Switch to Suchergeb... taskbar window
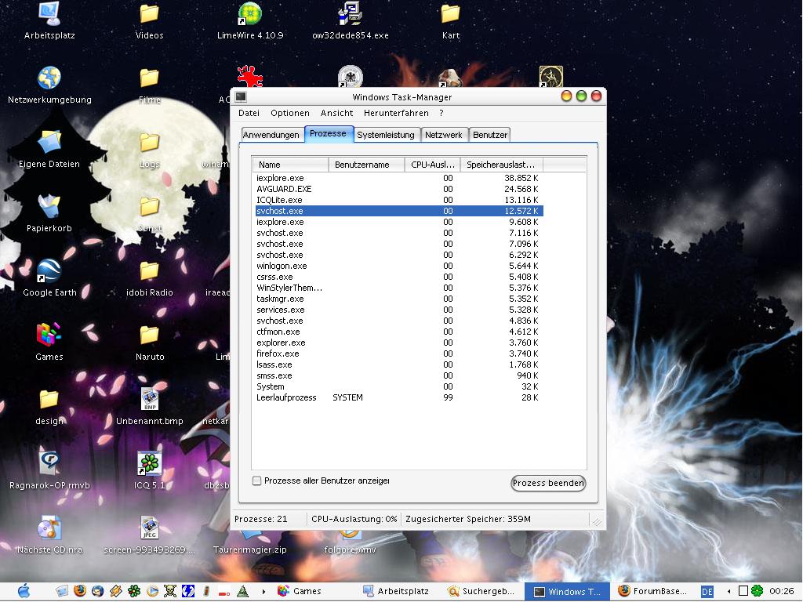803x602 pixels. point(483,591)
